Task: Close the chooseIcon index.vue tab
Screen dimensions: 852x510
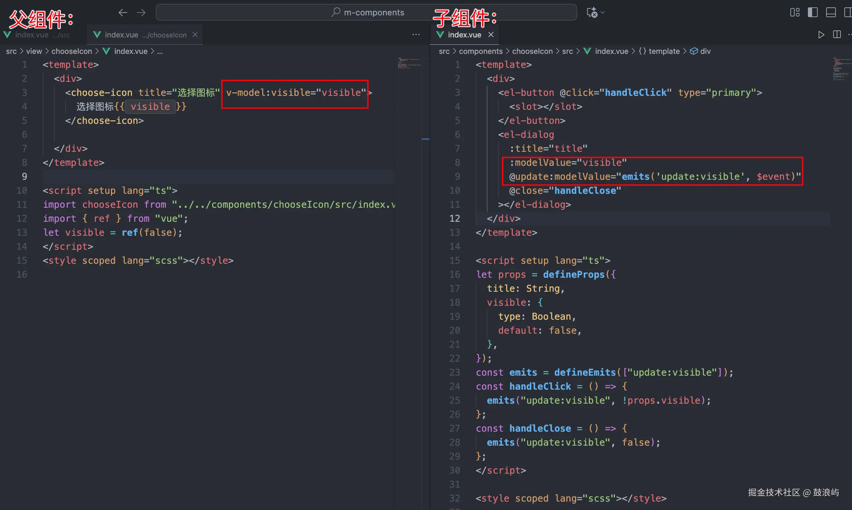Action: pos(195,35)
